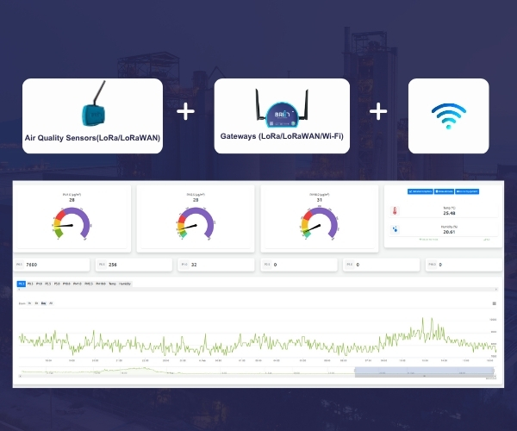Click the particle count card showing 7680
Image resolution: width=517 pixels, height=431 pixels.
(x=52, y=265)
